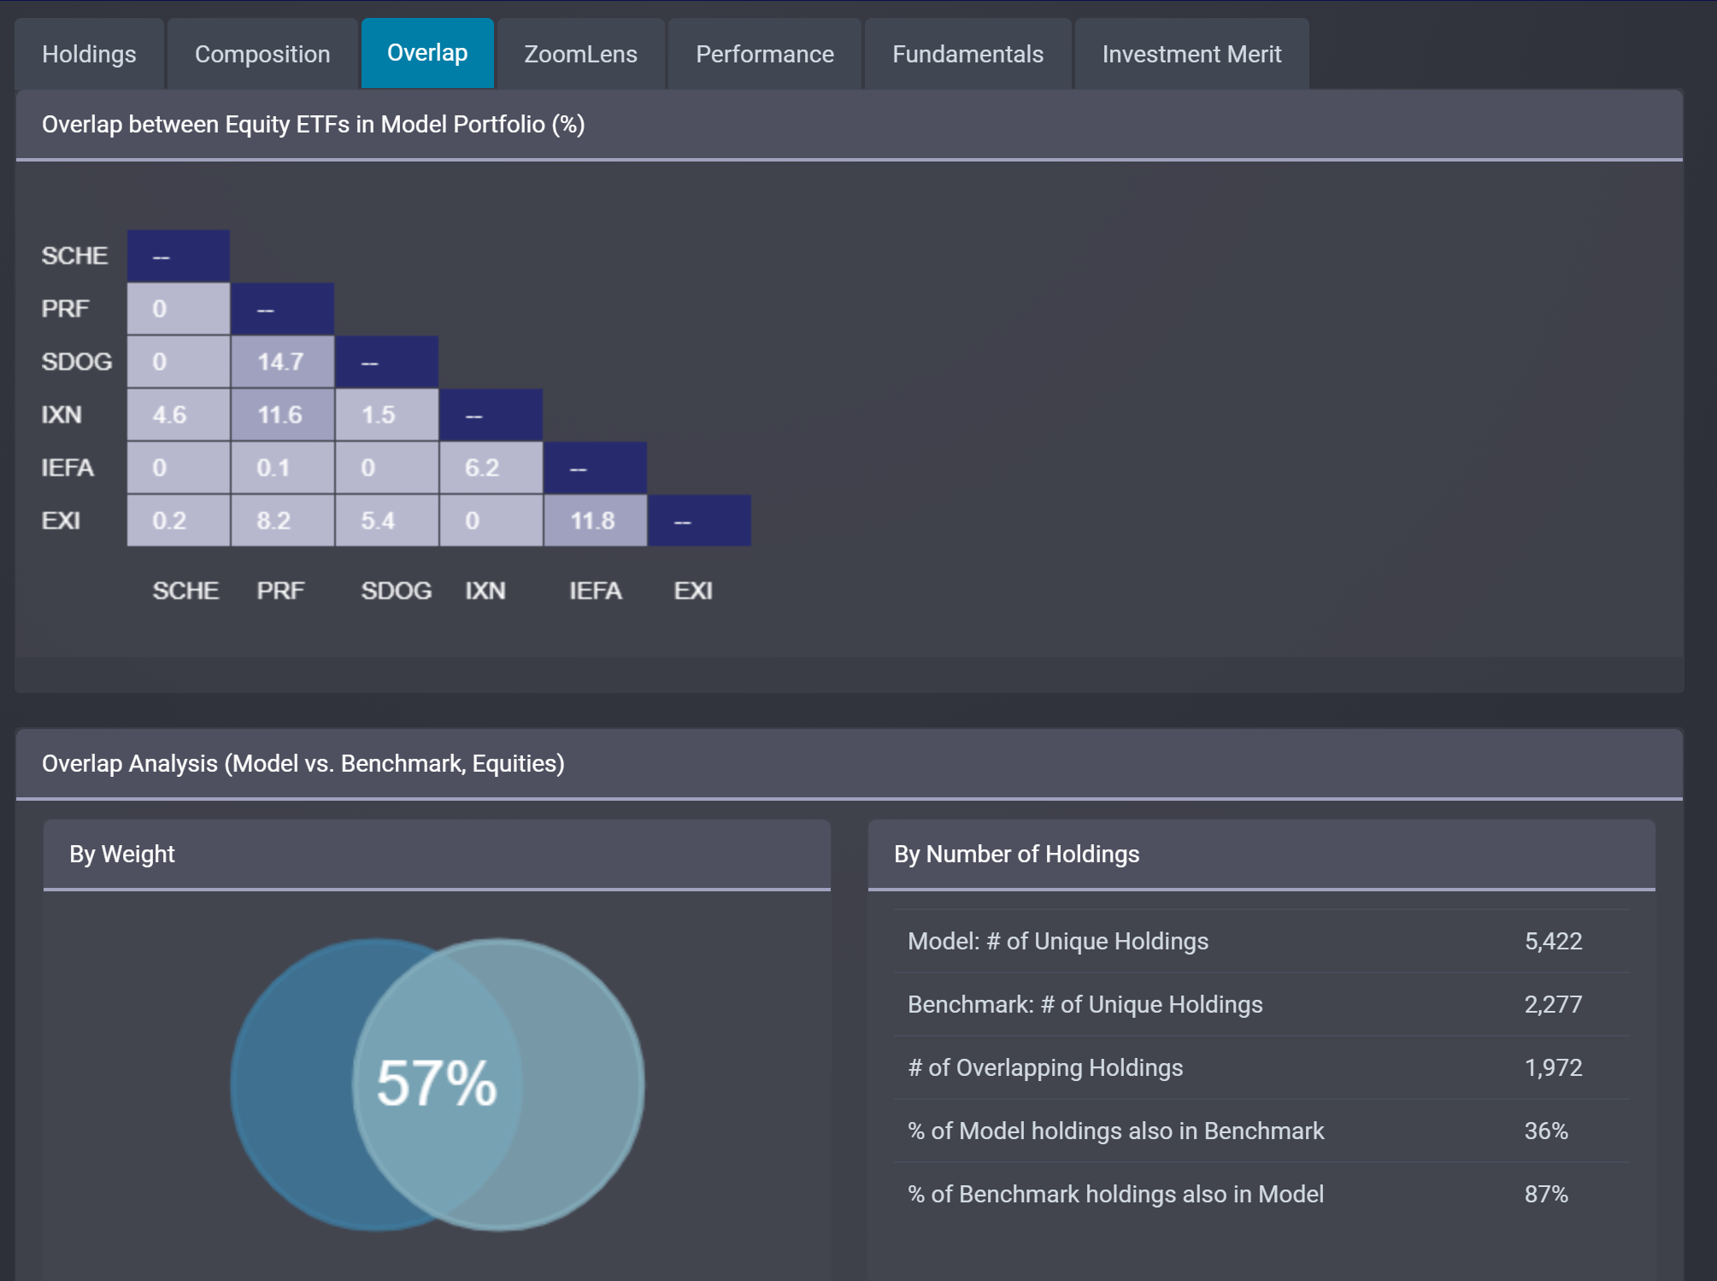Select the 11.6 IXN-PRF heatmap cell
This screenshot has height=1281, width=1717.
[282, 414]
